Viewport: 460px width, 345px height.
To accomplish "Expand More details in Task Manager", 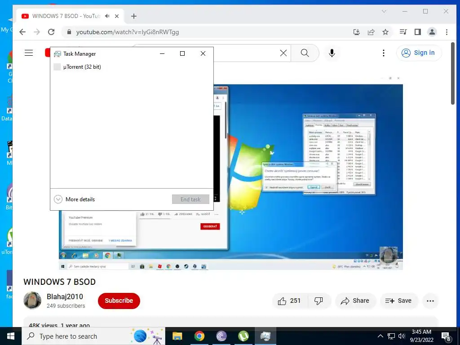I will (x=75, y=199).
